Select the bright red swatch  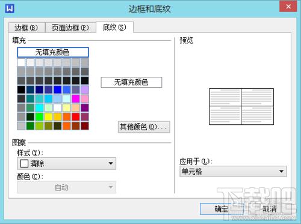pos(76,117)
